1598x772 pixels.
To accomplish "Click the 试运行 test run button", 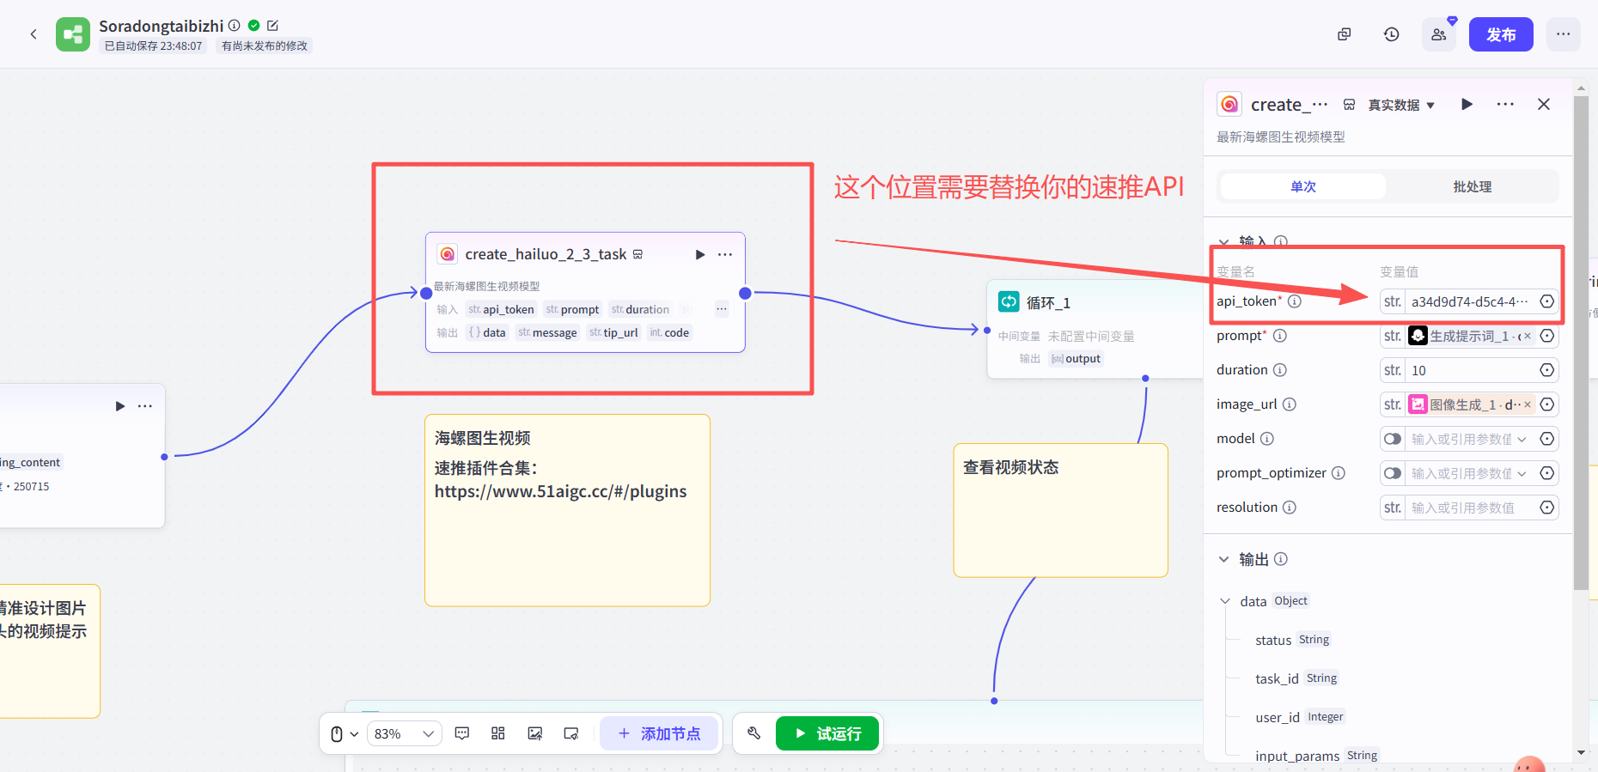I will coord(827,733).
